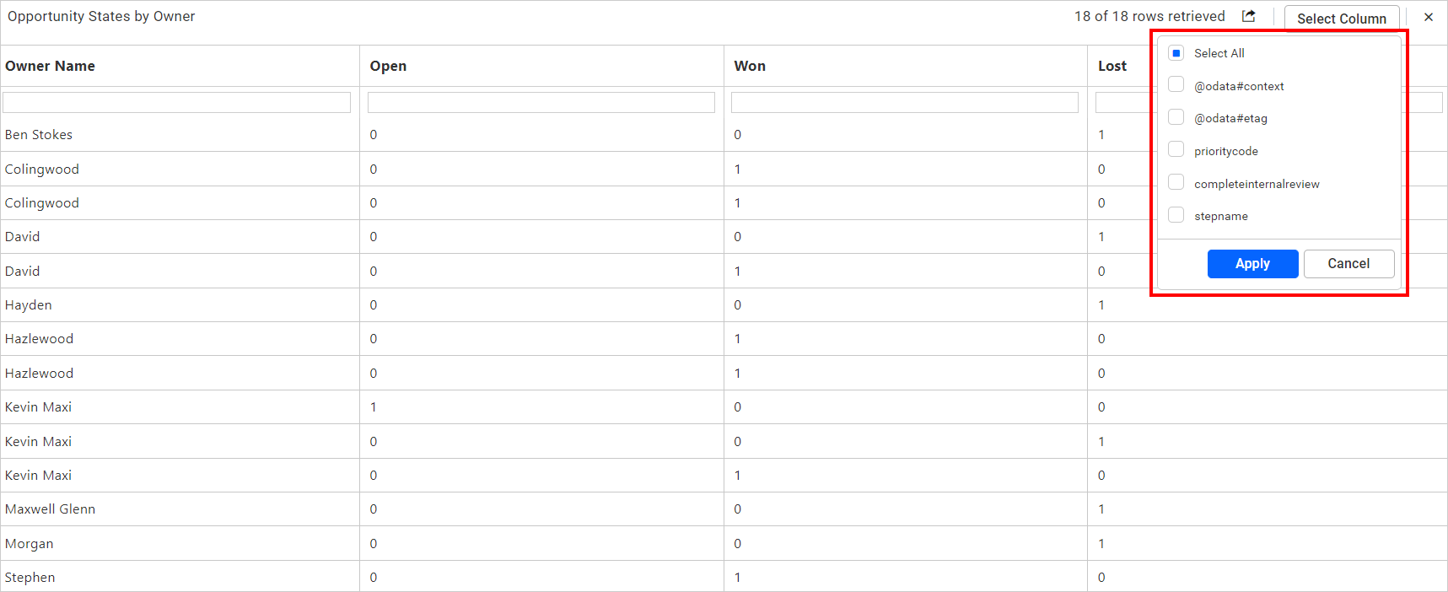Focus the Owner Name filter field
This screenshot has width=1448, height=592.
pos(176,102)
